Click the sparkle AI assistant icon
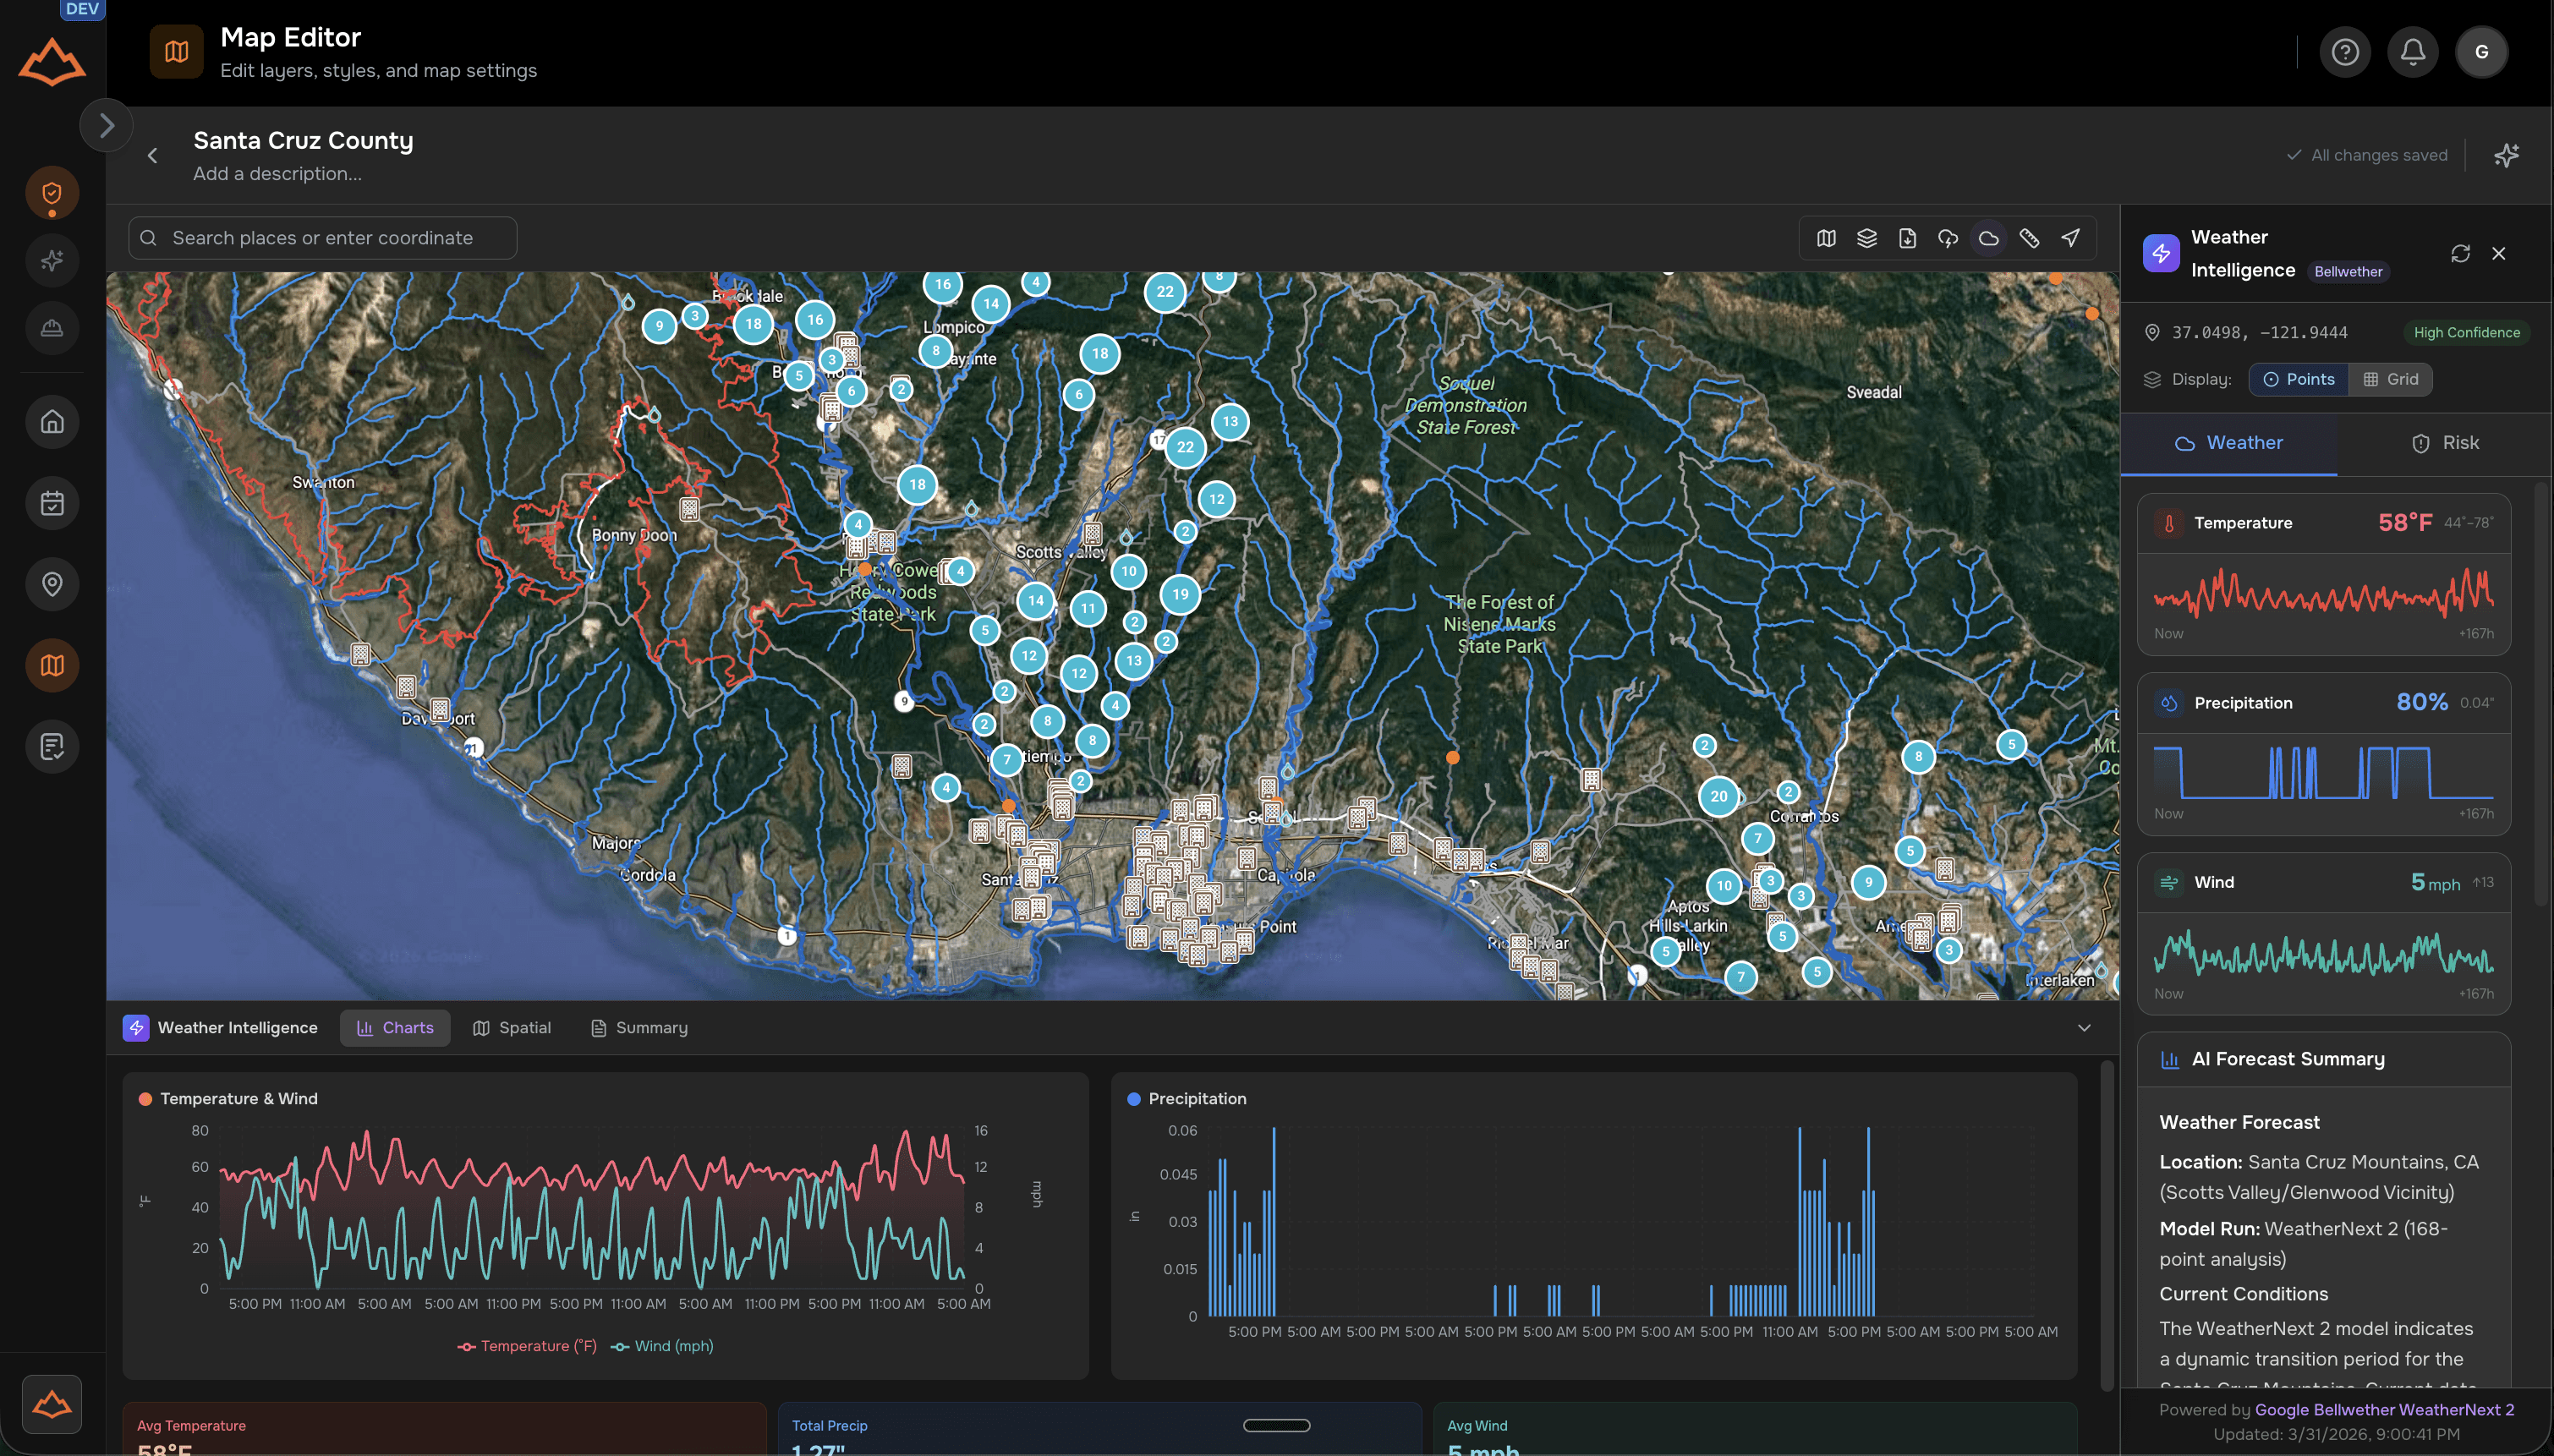This screenshot has width=2554, height=1456. [x=2506, y=155]
